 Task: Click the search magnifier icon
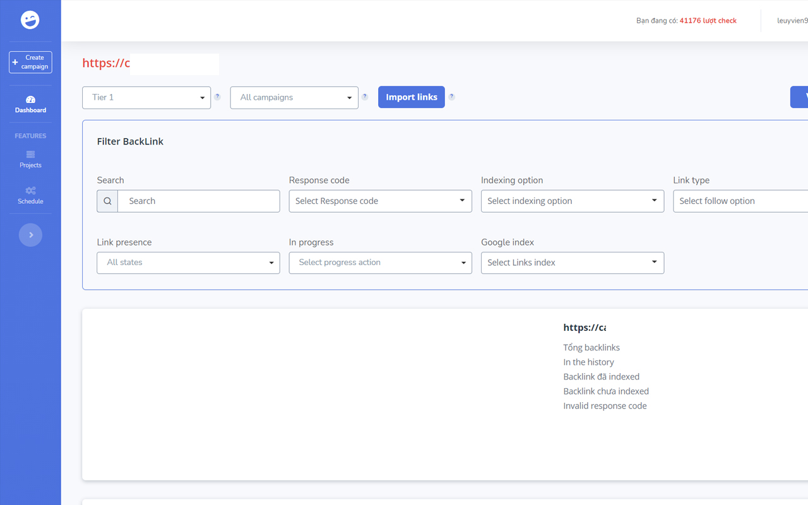tap(107, 201)
